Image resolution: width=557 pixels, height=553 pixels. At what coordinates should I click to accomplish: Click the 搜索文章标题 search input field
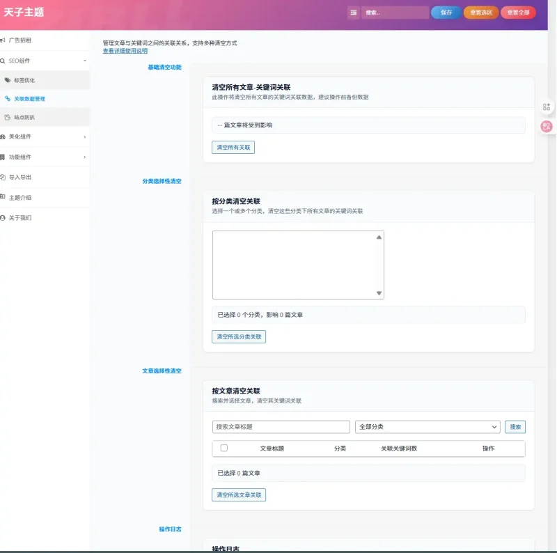[281, 427]
